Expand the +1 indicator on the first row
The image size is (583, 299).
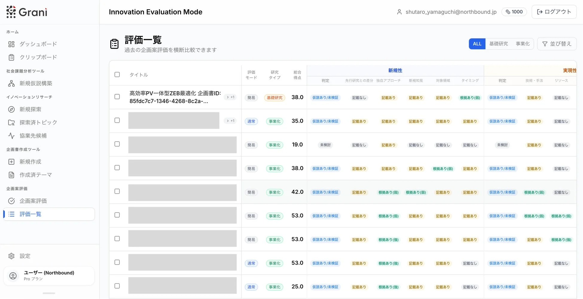point(230,97)
